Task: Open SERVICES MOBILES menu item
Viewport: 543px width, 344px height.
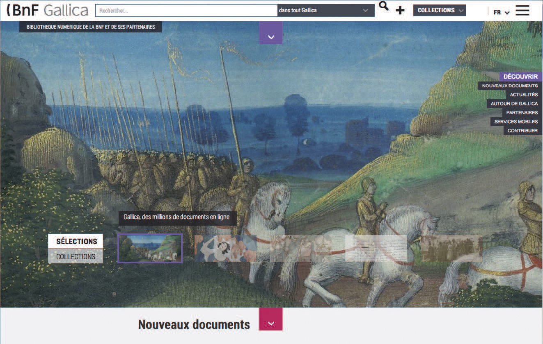Action: [x=516, y=122]
